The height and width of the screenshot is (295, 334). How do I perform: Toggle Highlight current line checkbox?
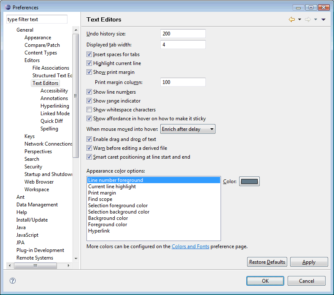click(x=89, y=63)
